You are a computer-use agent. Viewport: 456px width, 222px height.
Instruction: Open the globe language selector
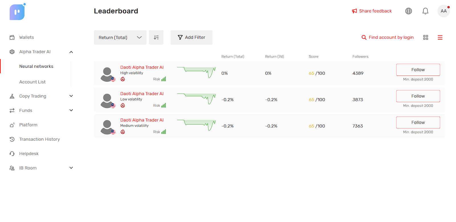point(408,11)
